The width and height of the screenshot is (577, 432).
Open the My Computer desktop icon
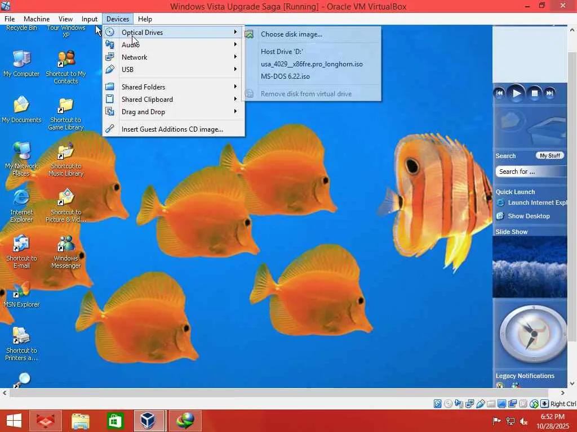[x=21, y=63]
